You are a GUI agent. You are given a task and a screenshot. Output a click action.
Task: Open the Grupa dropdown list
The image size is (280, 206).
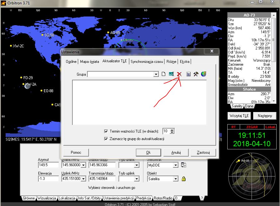tap(156, 74)
